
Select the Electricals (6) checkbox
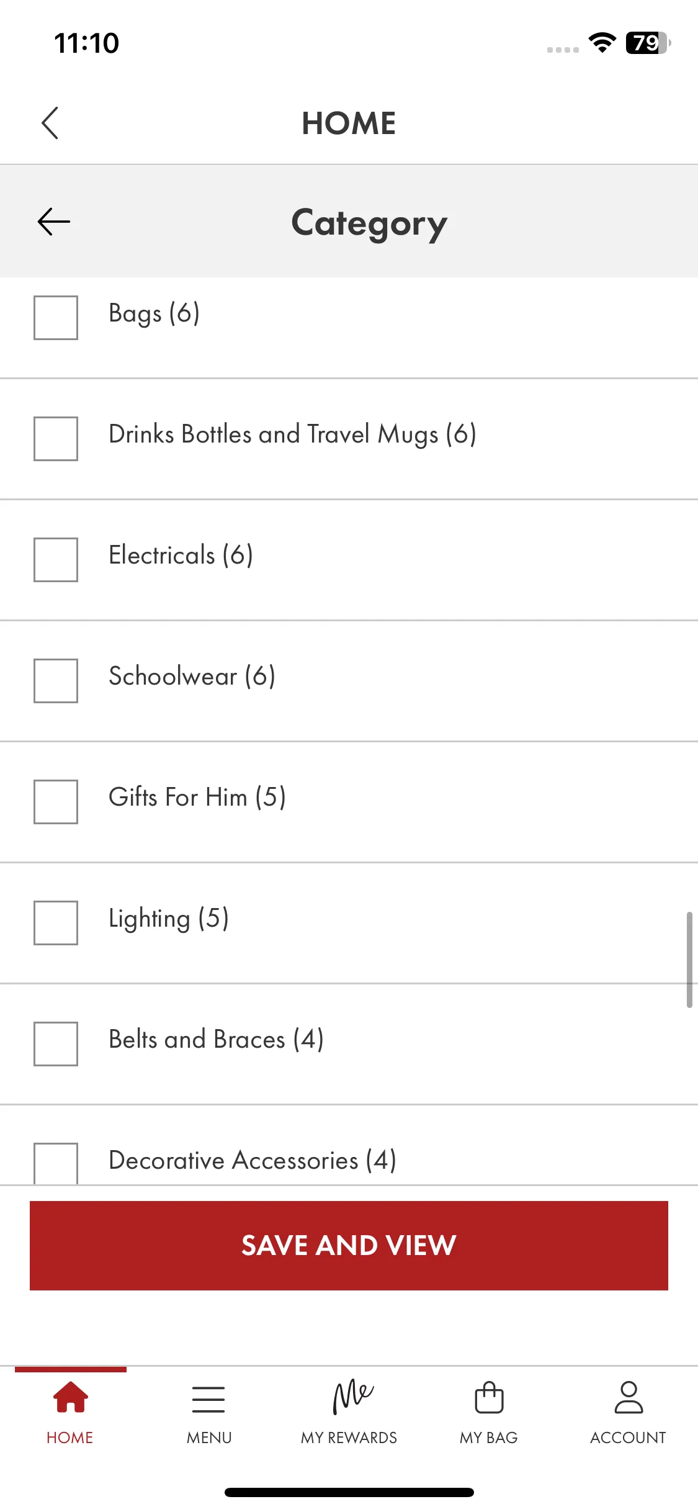(56, 559)
